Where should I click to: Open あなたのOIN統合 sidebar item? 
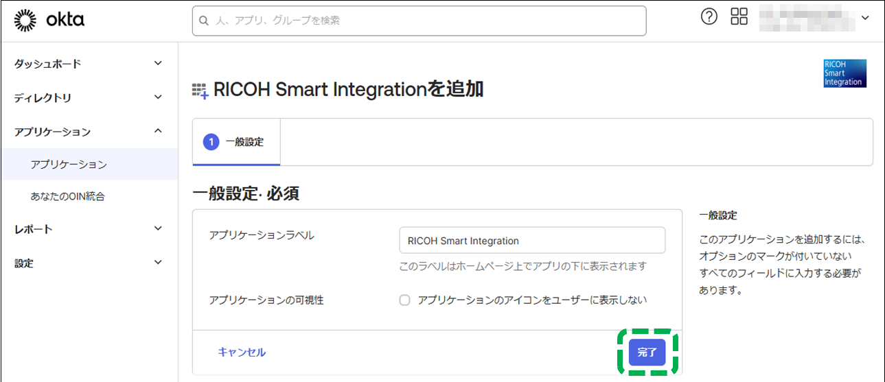click(67, 196)
